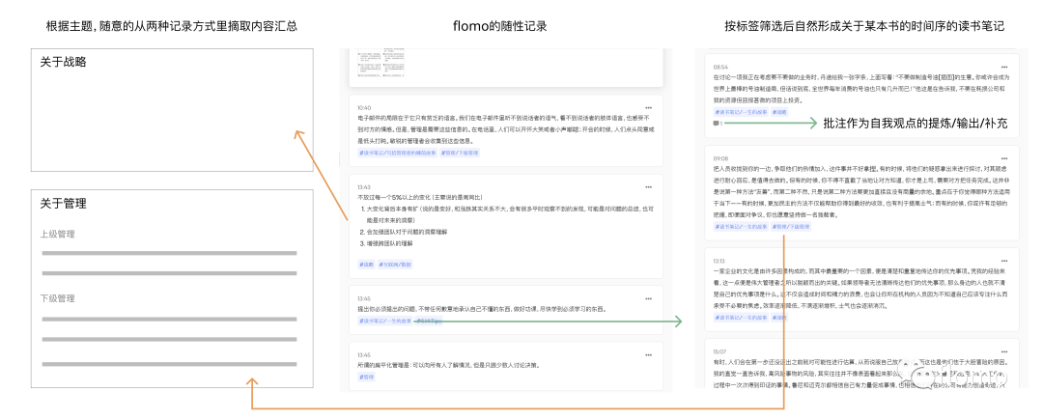Viewport: 1043px width, 420px height.
Task: Click the annotation text 批注作为自我观点的提炼/输出/补充
Action: tap(916, 123)
